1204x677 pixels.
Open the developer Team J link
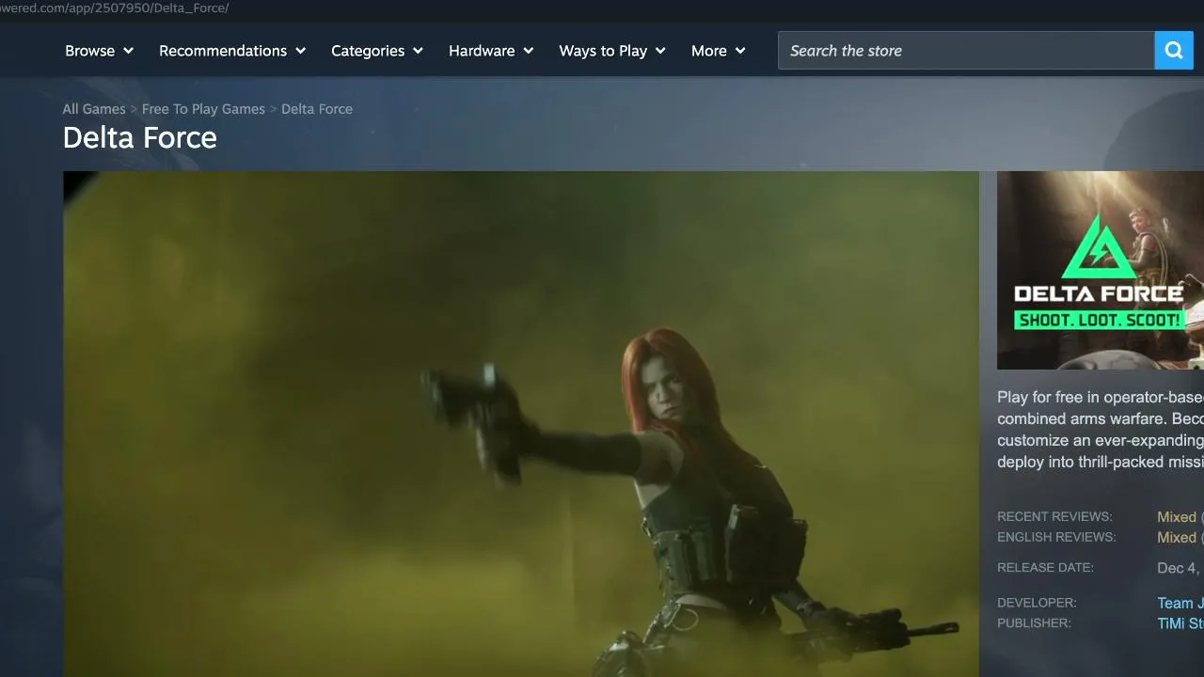pos(1180,604)
